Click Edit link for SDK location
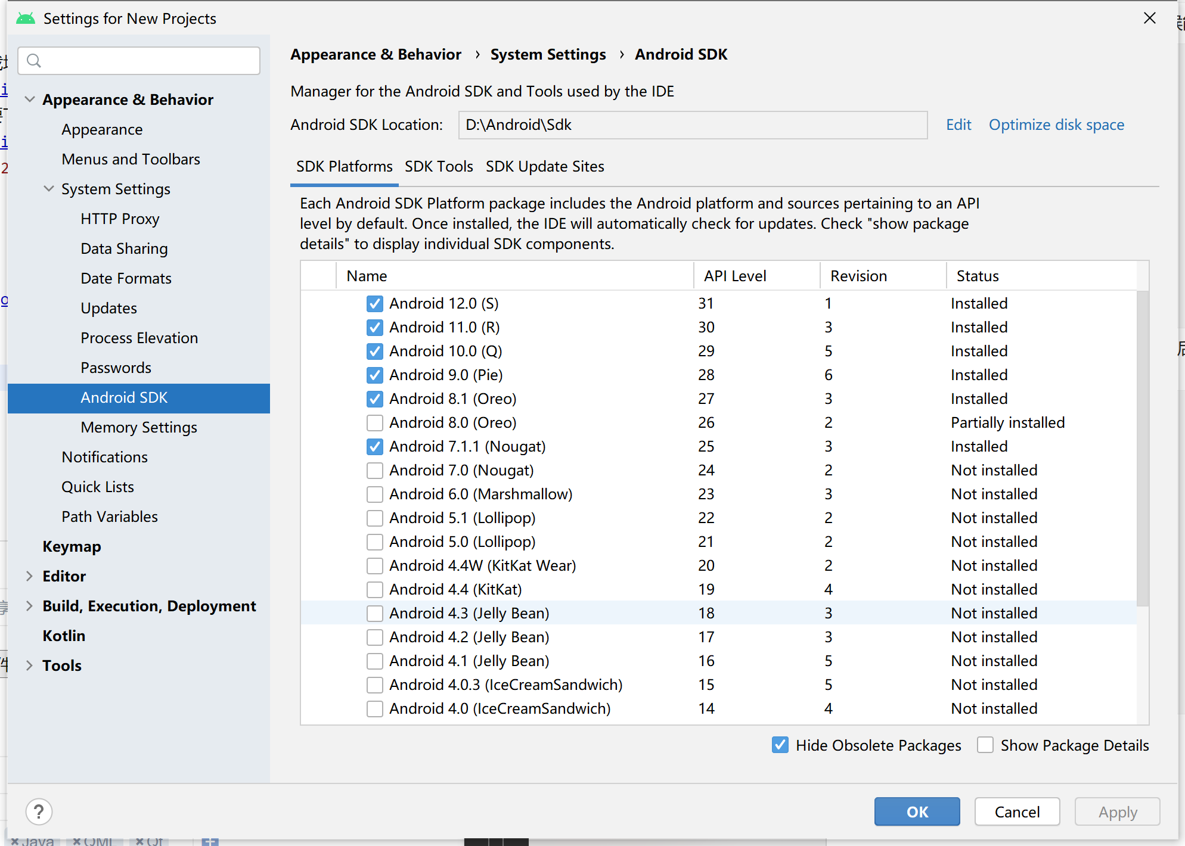This screenshot has height=846, width=1185. pos(958,125)
